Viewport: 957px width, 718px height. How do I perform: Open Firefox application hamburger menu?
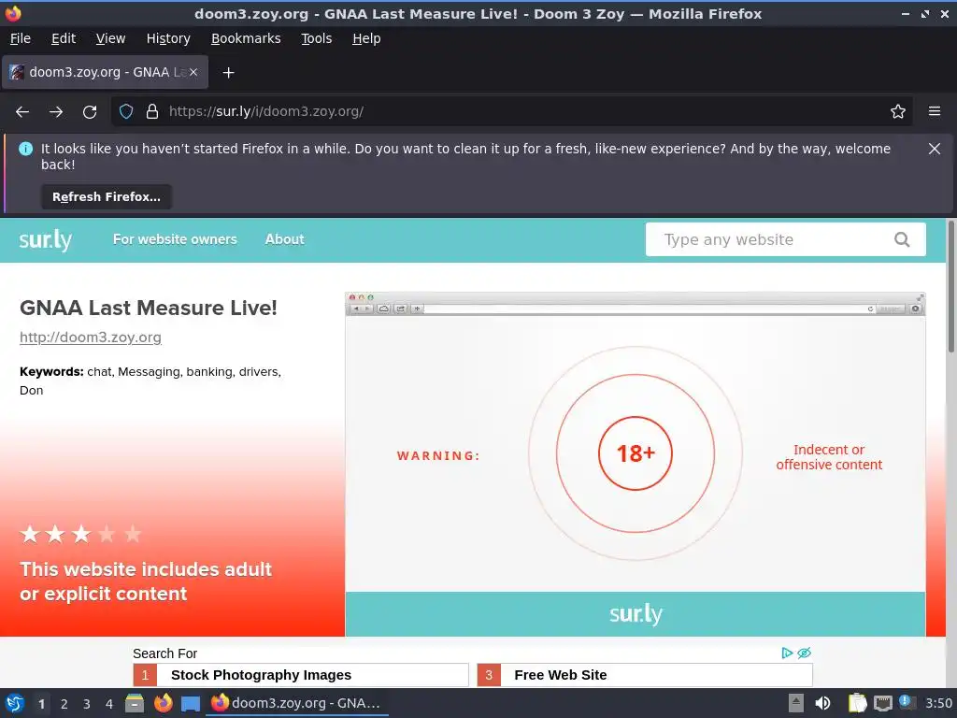point(935,112)
